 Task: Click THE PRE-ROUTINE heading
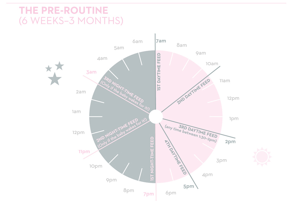[64, 10]
